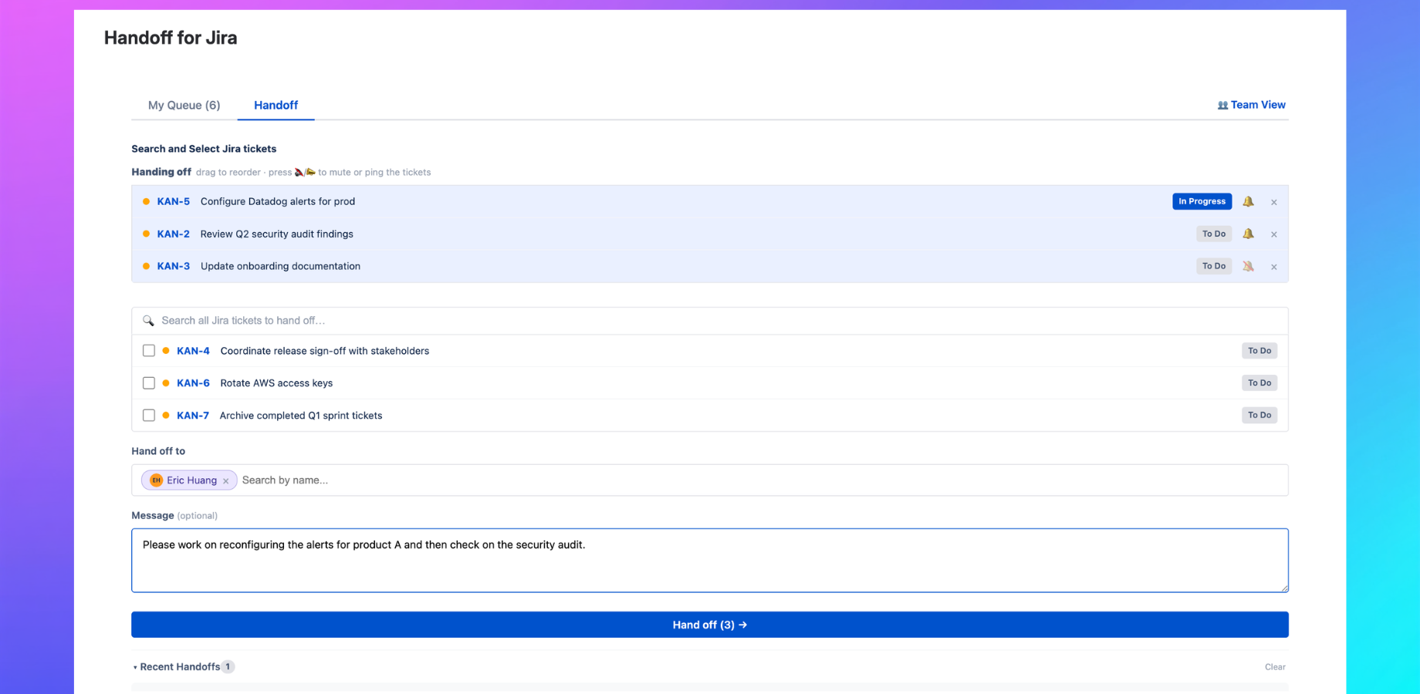Click Eric Huang's avatar badge
This screenshot has height=694, width=1420.
(x=156, y=480)
